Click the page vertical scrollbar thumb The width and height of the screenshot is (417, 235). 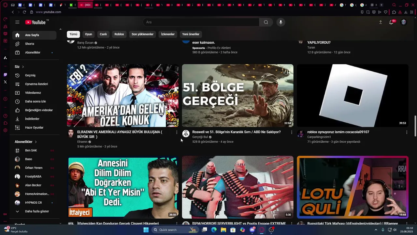pyautogui.click(x=415, y=126)
